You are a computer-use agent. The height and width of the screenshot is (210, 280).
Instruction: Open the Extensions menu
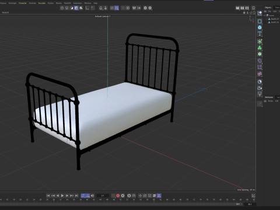point(78,3)
